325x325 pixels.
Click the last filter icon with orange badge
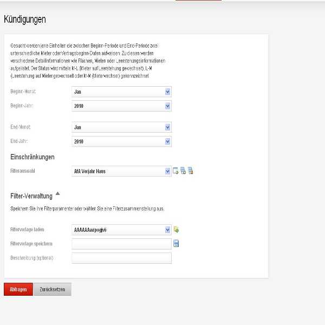[x=191, y=171]
